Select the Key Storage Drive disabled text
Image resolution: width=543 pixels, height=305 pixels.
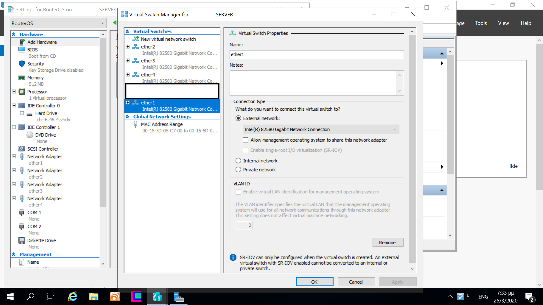click(x=56, y=70)
